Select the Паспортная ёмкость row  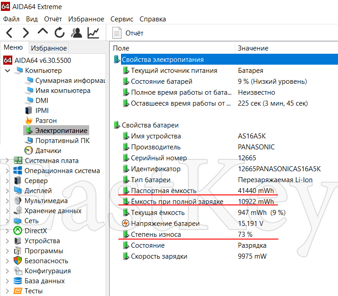point(224,191)
